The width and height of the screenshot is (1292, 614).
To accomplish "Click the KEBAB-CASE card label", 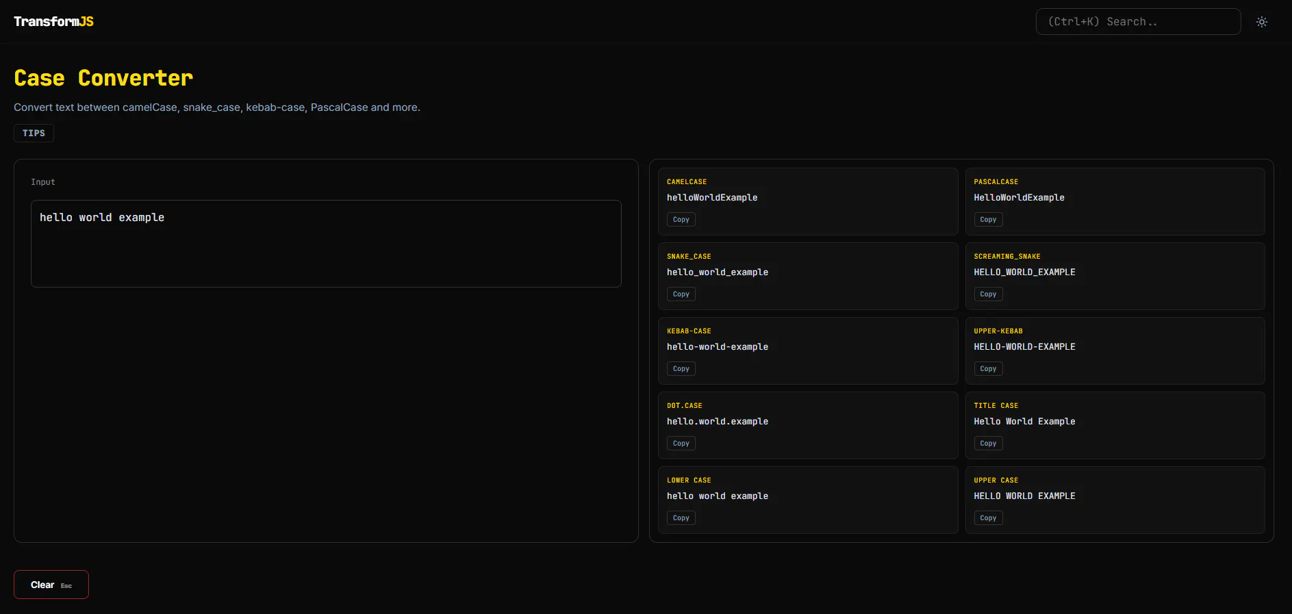I will point(689,331).
